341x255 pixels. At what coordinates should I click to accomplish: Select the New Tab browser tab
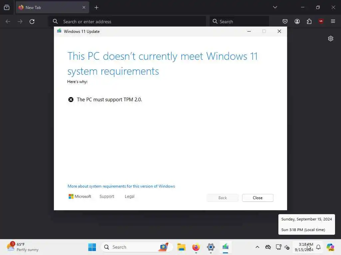pyautogui.click(x=52, y=7)
